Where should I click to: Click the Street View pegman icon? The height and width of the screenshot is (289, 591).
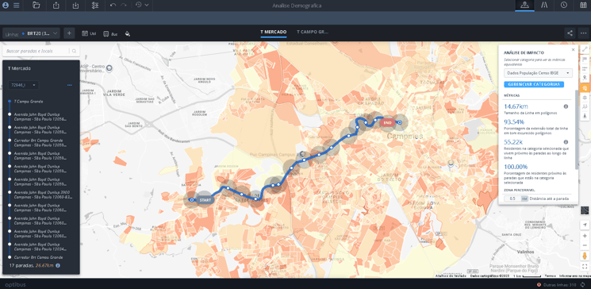585,256
